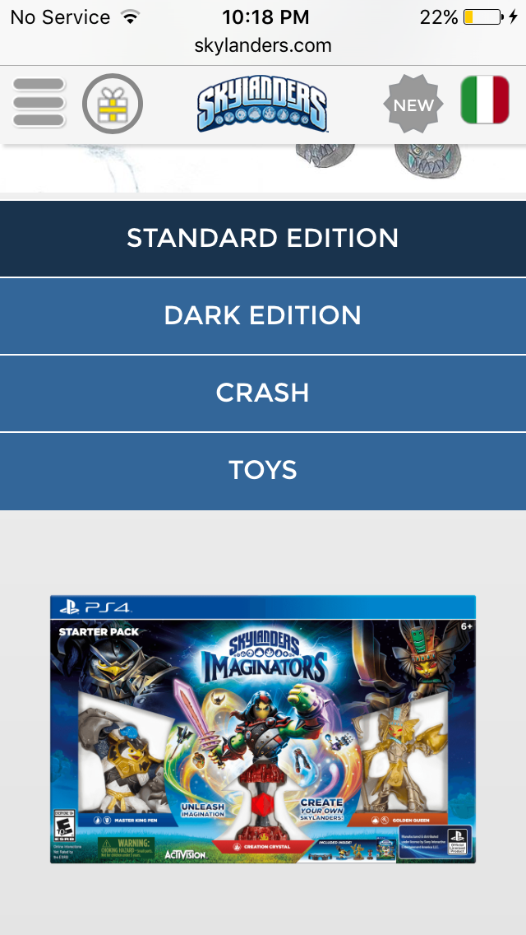Click the Activision logo on packaging
The image size is (526, 935).
point(185,854)
